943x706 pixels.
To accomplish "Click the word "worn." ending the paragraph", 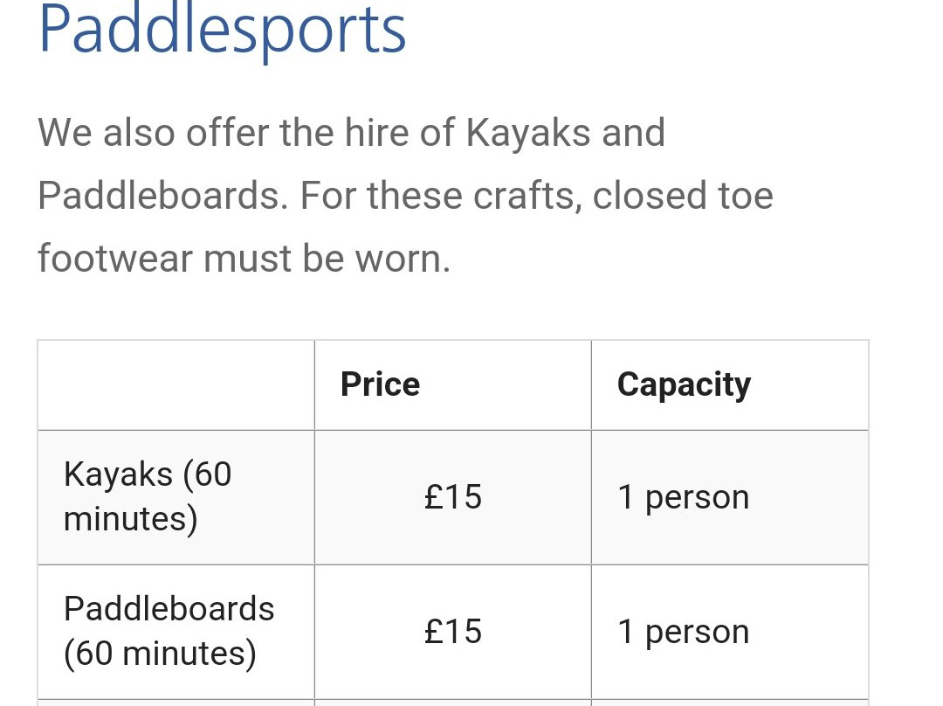I will pyautogui.click(x=403, y=259).
